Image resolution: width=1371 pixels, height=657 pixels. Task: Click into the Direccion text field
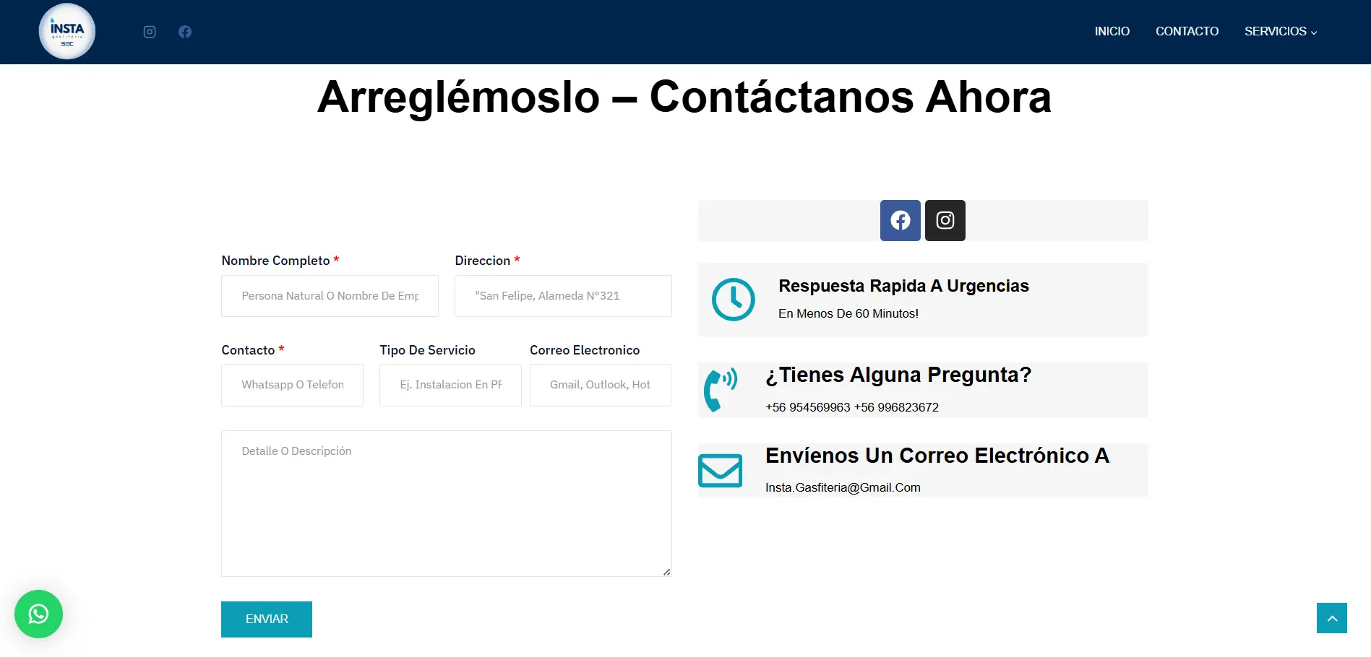(x=563, y=296)
